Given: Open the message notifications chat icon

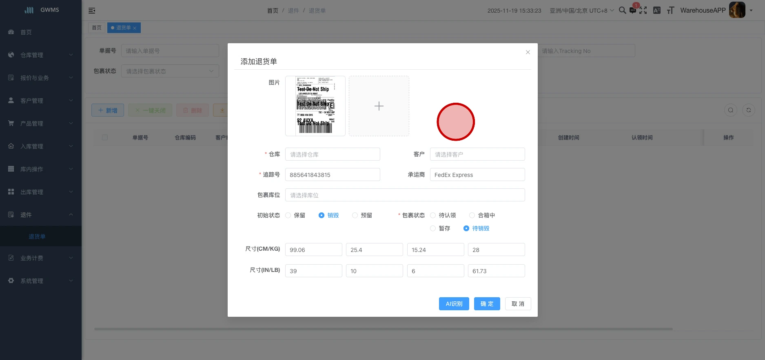Looking at the screenshot, I should tap(633, 11).
